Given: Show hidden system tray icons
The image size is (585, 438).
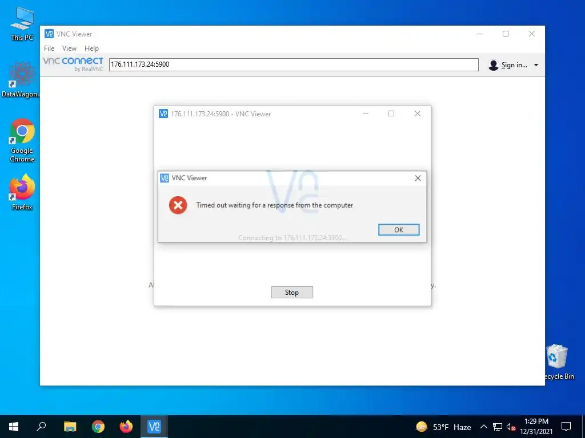Looking at the screenshot, I should point(483,427).
